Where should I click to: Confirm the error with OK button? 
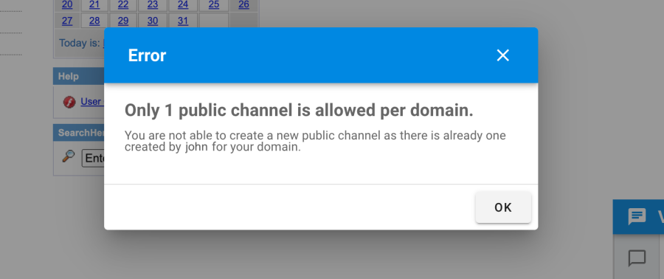point(503,207)
